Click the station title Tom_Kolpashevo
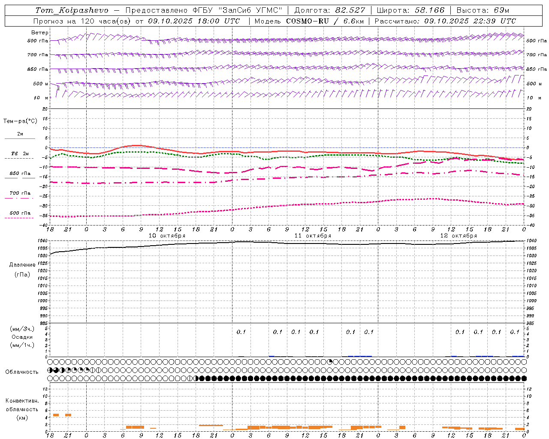Viewport: 549px width, 439px height. [x=72, y=10]
